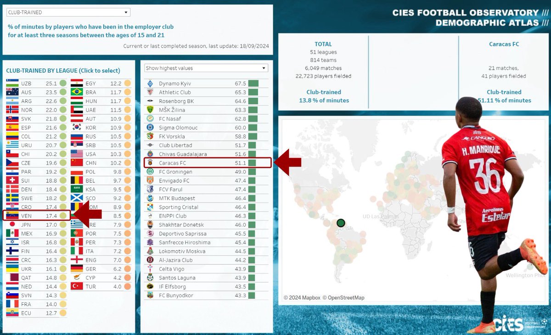
Task: Select the Shakhtar Donetsk crest icon
Action: pos(150,225)
